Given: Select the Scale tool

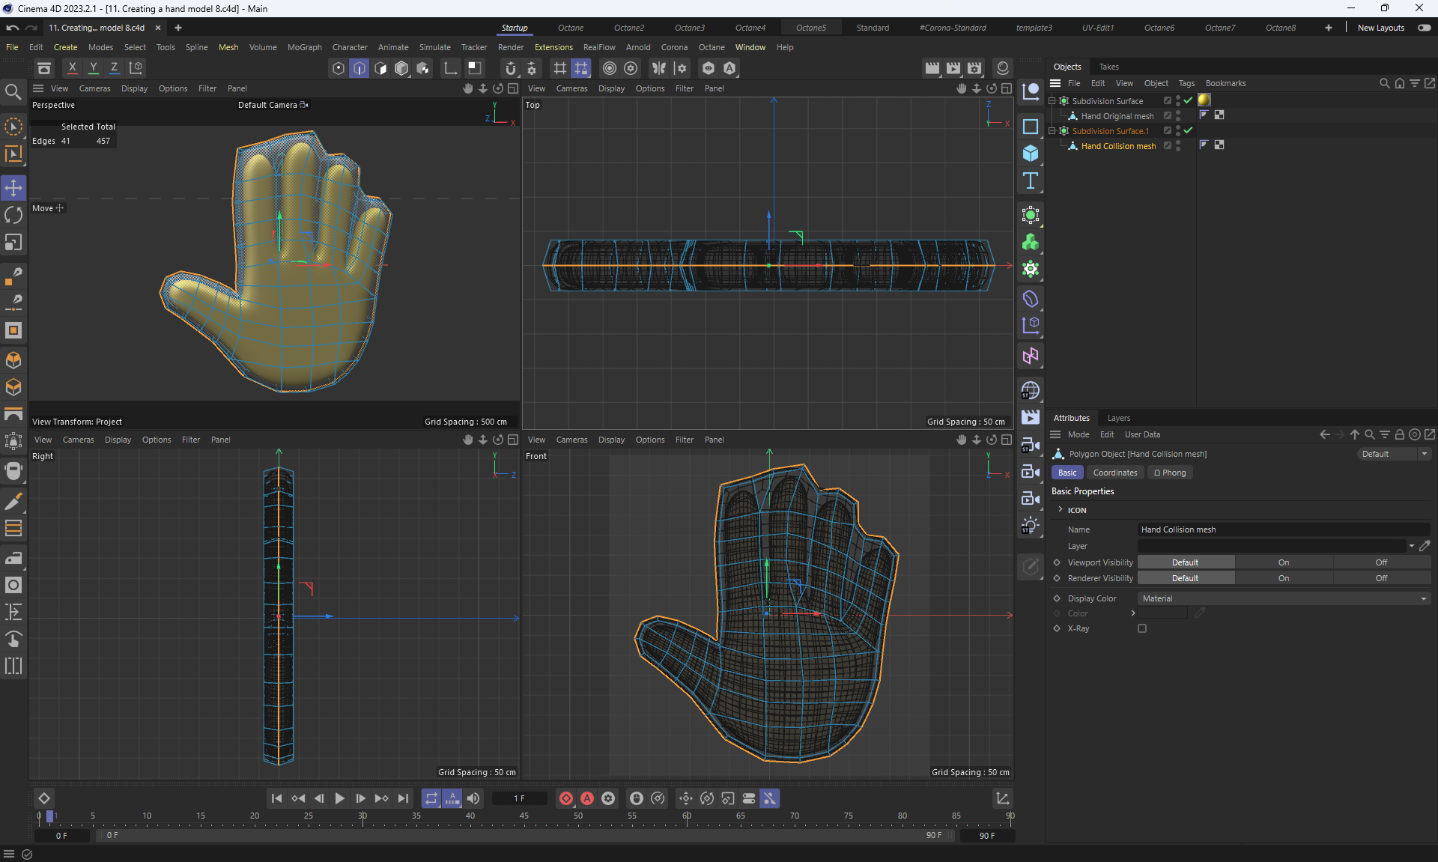Looking at the screenshot, I should [x=13, y=243].
